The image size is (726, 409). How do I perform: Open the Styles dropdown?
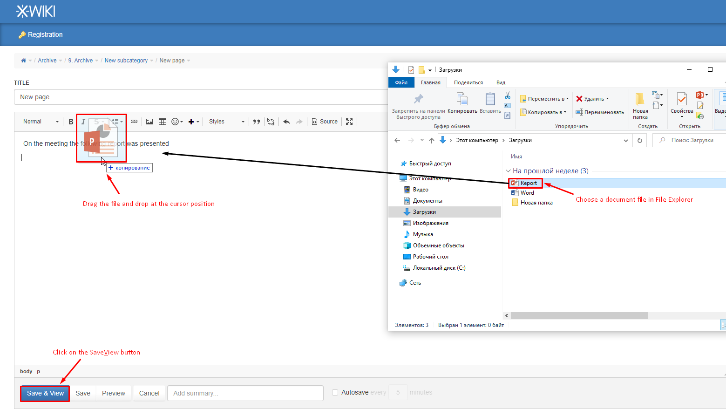click(x=227, y=122)
